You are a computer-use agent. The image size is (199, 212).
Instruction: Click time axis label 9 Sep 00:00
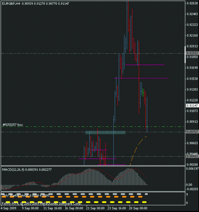pos(30,208)
